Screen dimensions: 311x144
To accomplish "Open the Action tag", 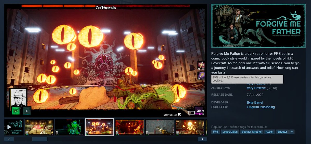I will coord(270,132).
